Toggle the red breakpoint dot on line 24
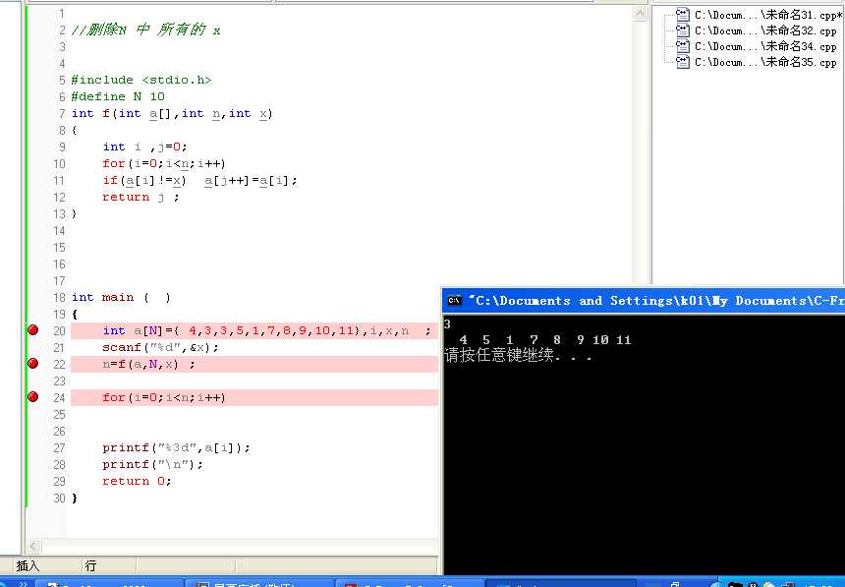Screen dimensions: 845x587 [32, 396]
